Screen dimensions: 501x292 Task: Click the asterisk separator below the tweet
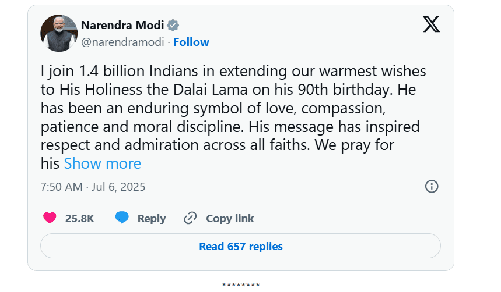click(240, 285)
